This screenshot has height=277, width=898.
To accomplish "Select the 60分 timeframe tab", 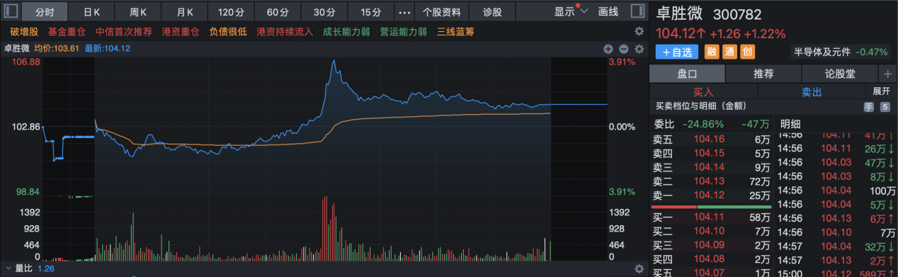I will (x=278, y=12).
